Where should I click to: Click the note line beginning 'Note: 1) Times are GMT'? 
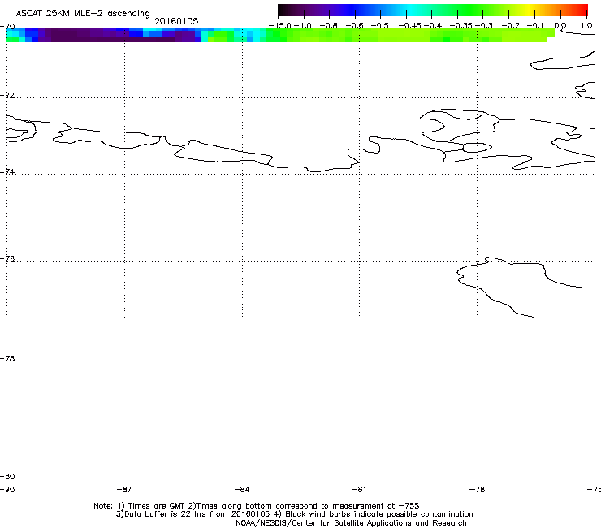(x=257, y=506)
